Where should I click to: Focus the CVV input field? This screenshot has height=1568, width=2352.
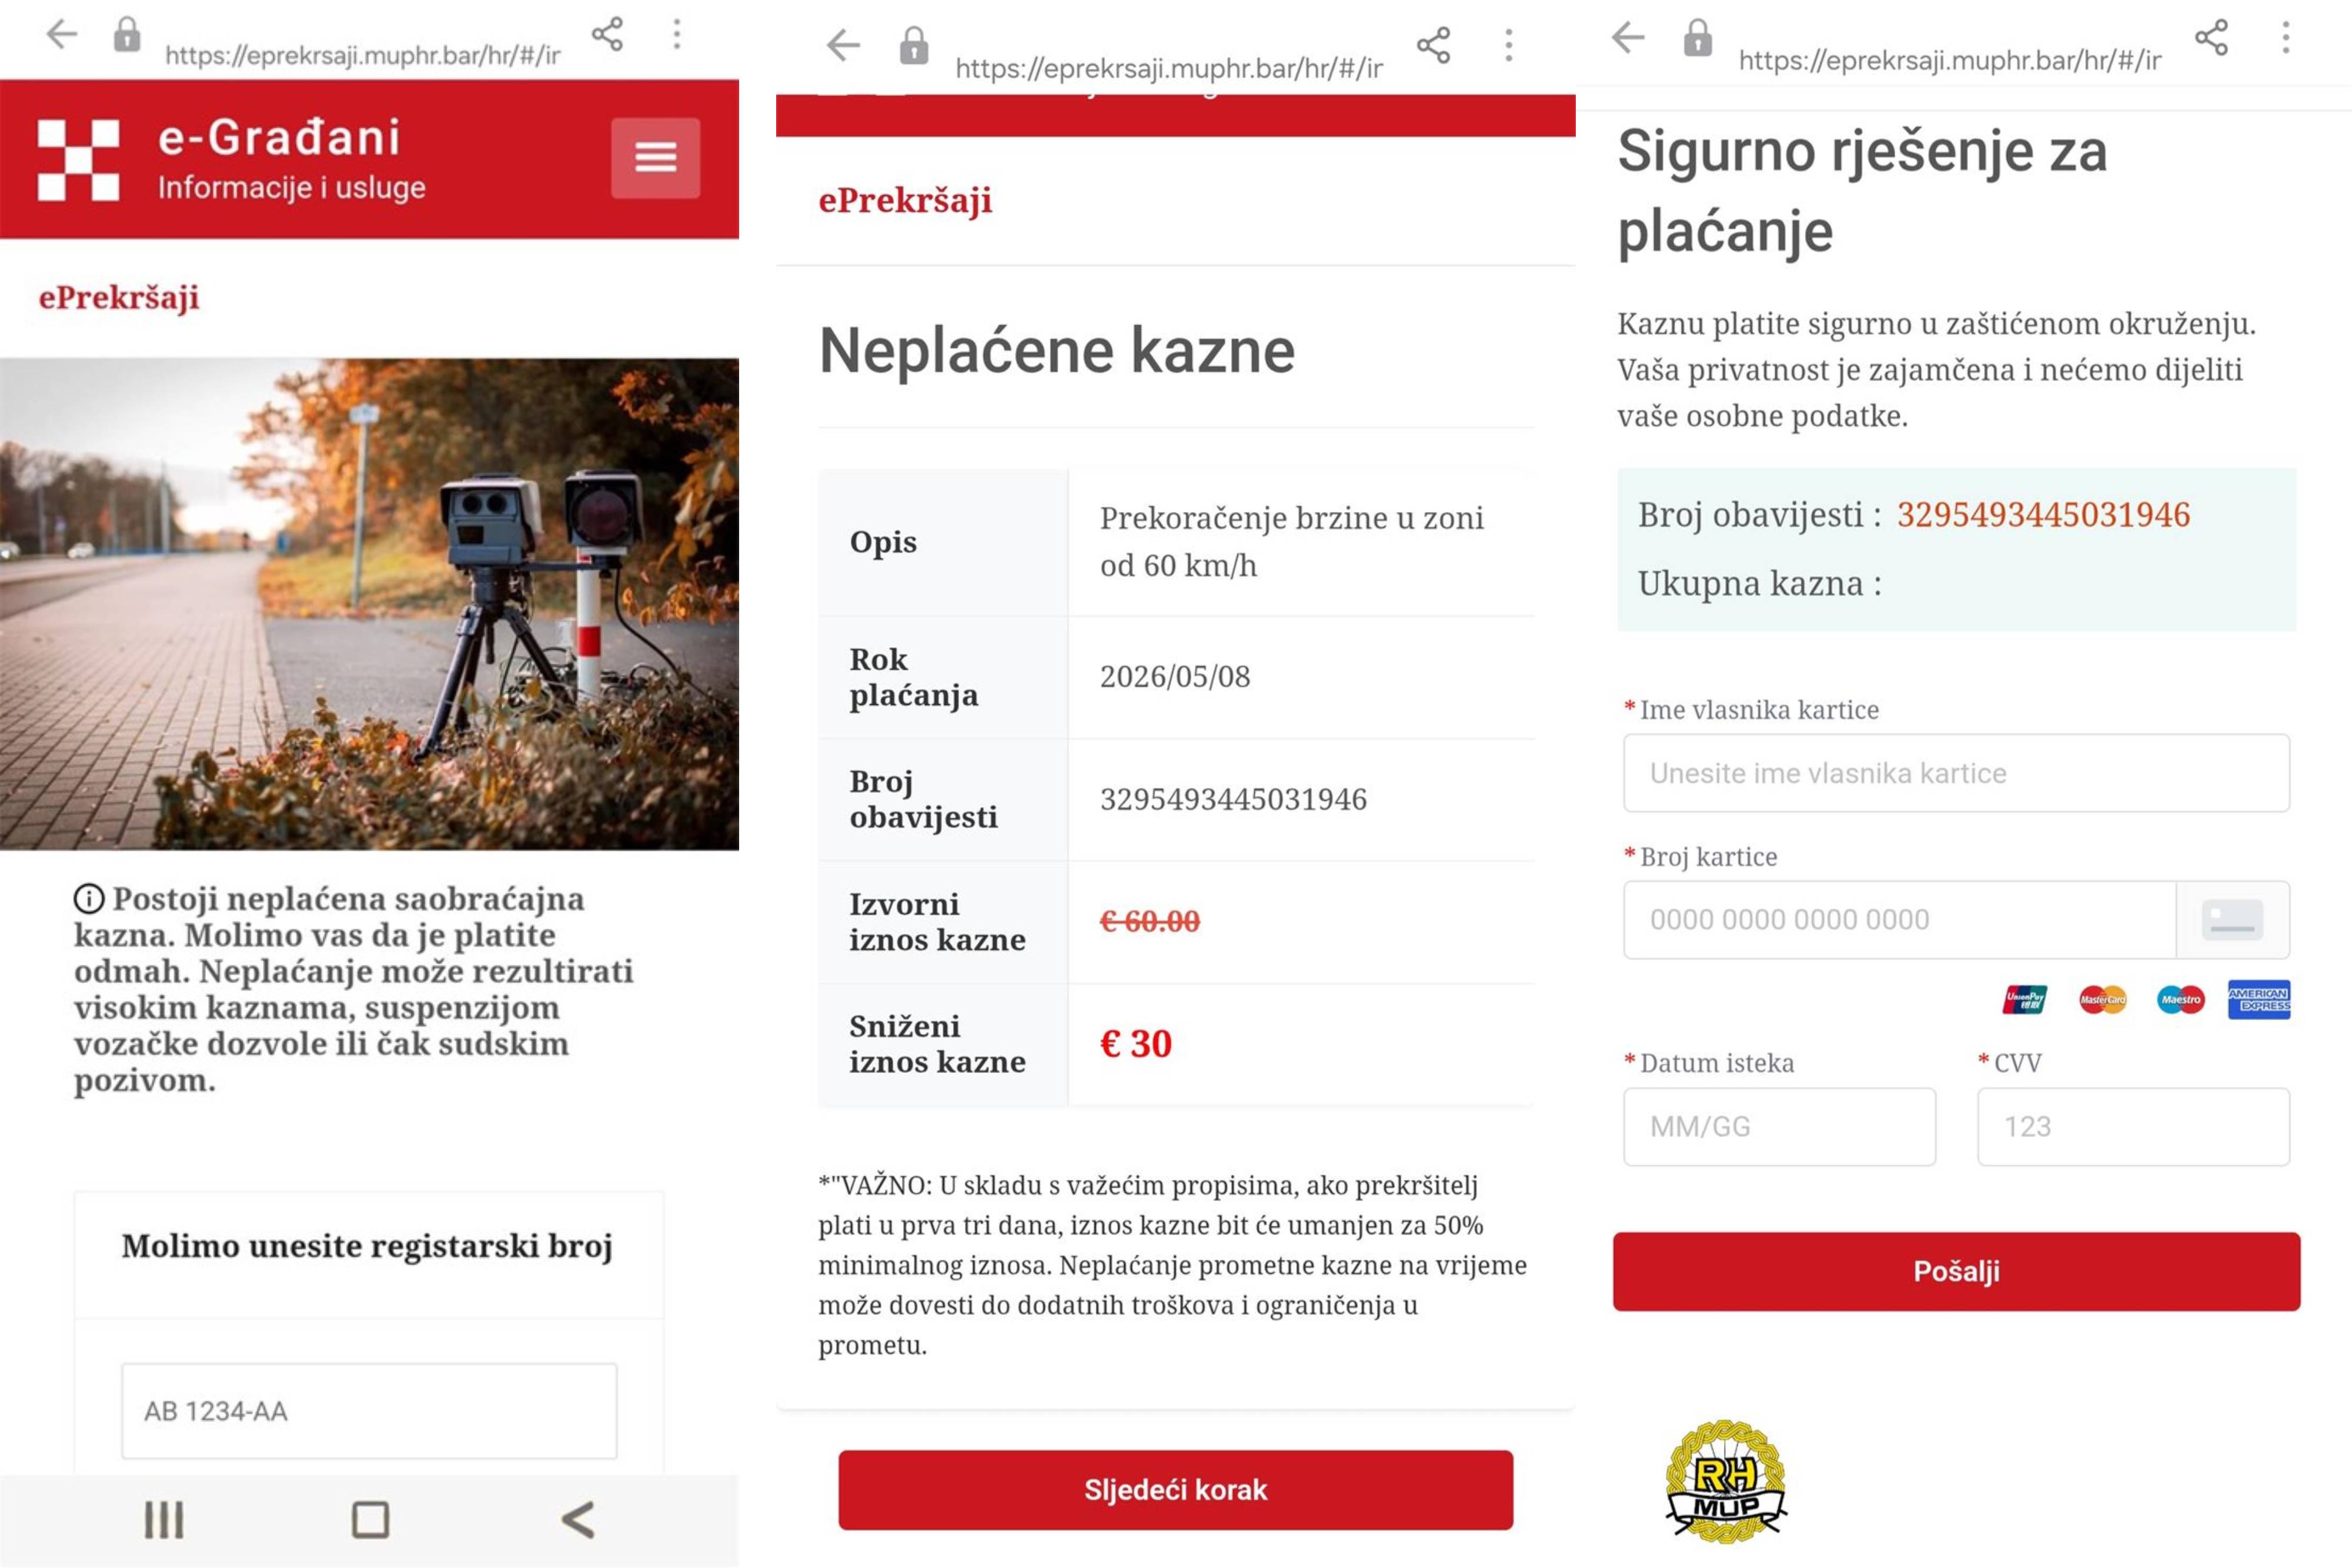click(x=2133, y=1126)
